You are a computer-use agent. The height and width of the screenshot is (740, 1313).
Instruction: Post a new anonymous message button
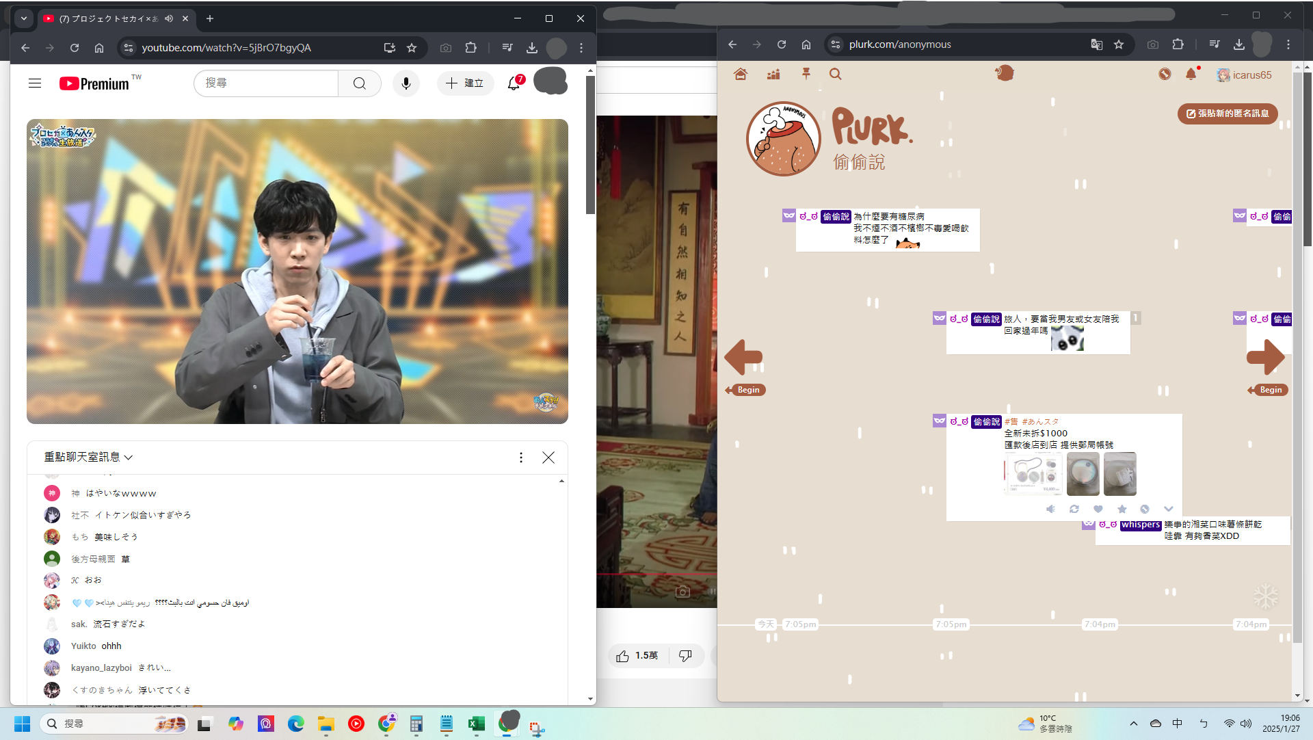point(1228,114)
